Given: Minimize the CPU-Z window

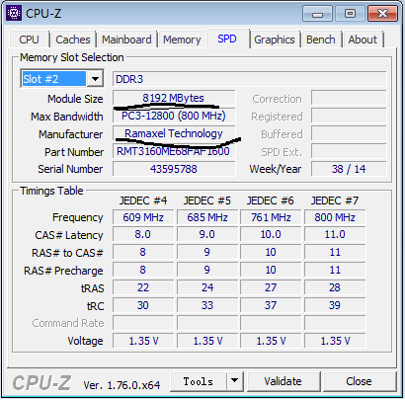Looking at the screenshot, I should tap(317, 14).
